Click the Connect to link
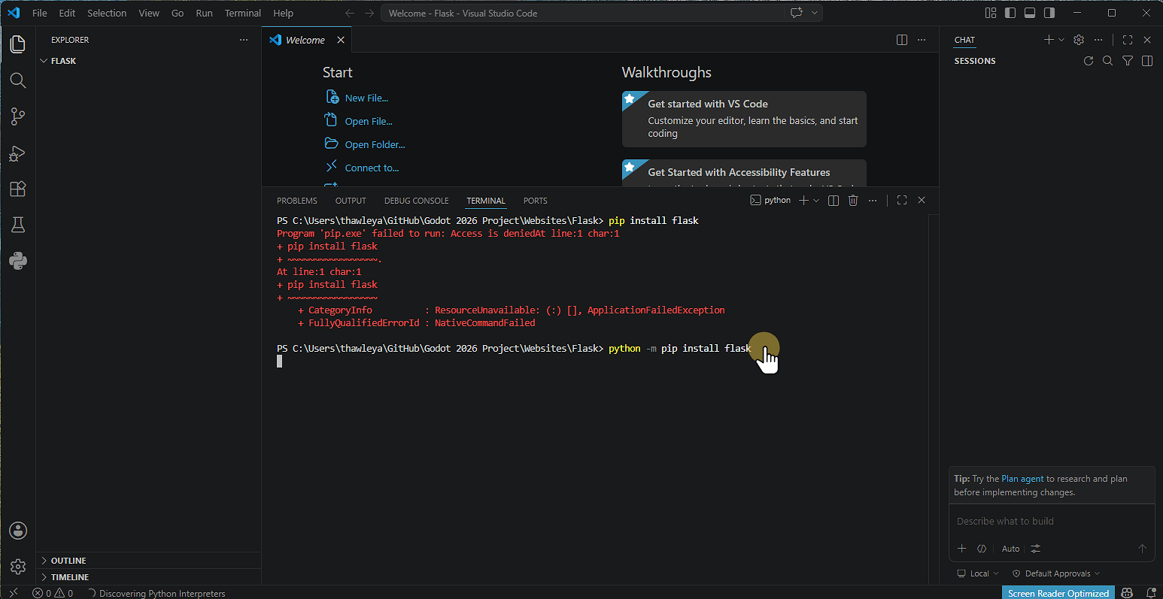Screen dimensions: 1163x599 [372, 168]
